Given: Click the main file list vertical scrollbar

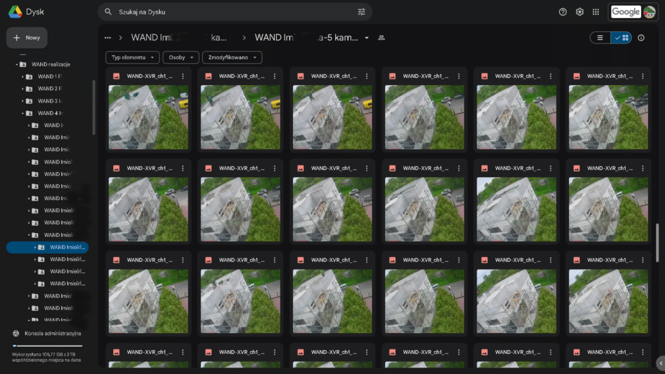Looking at the screenshot, I should click(x=657, y=243).
